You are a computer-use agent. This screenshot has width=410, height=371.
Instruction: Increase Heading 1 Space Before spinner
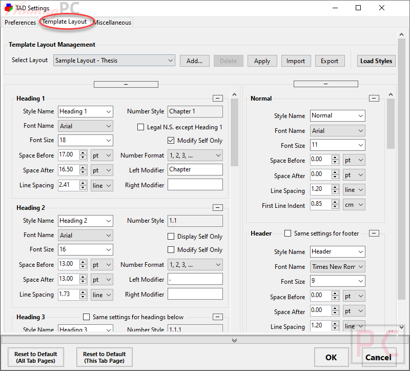pyautogui.click(x=83, y=153)
